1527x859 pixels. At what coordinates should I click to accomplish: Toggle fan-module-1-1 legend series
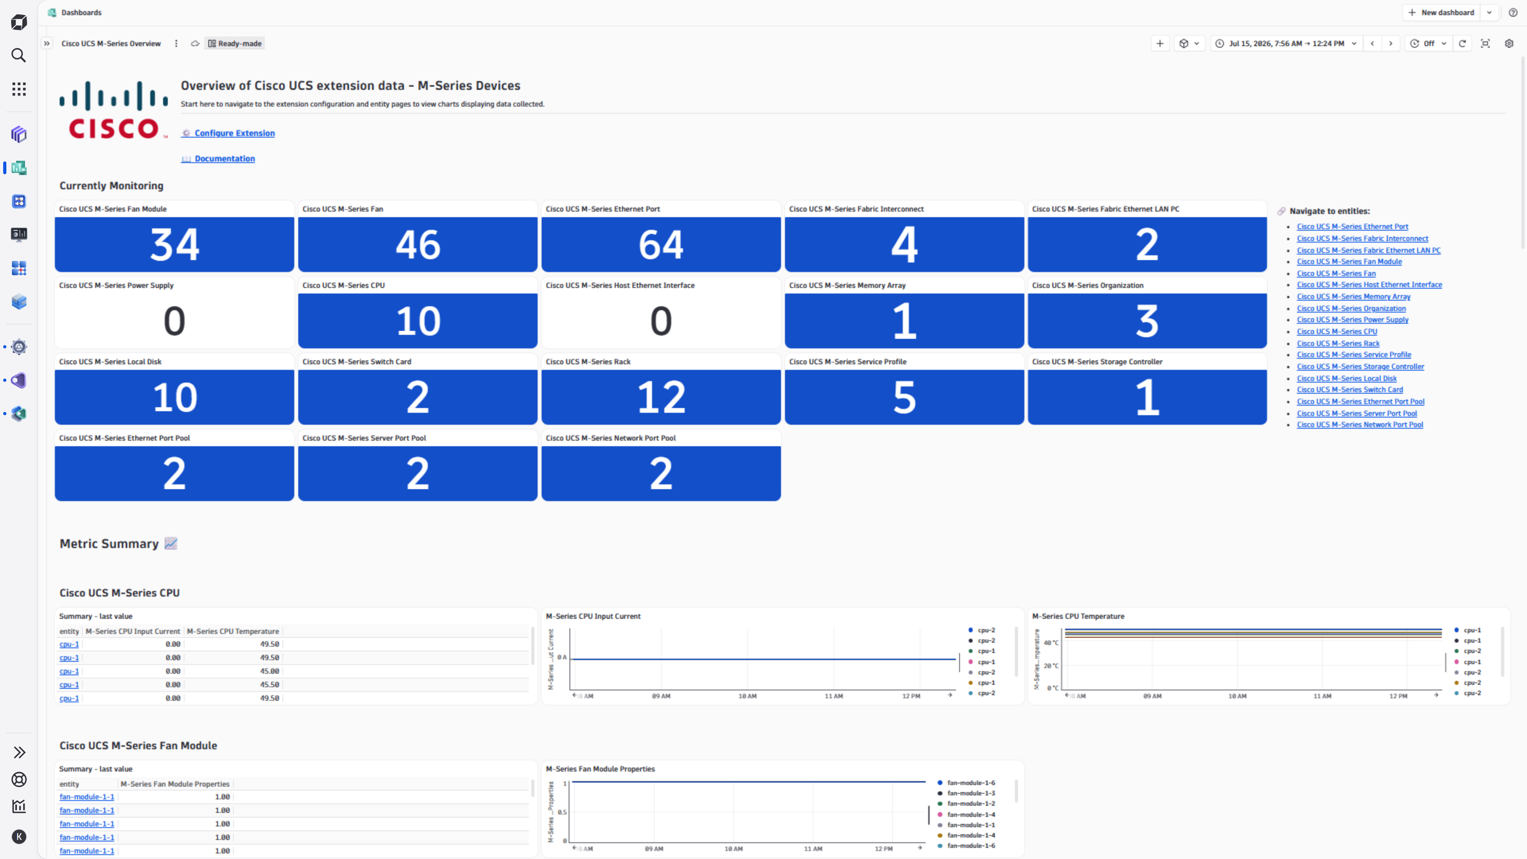(x=966, y=825)
